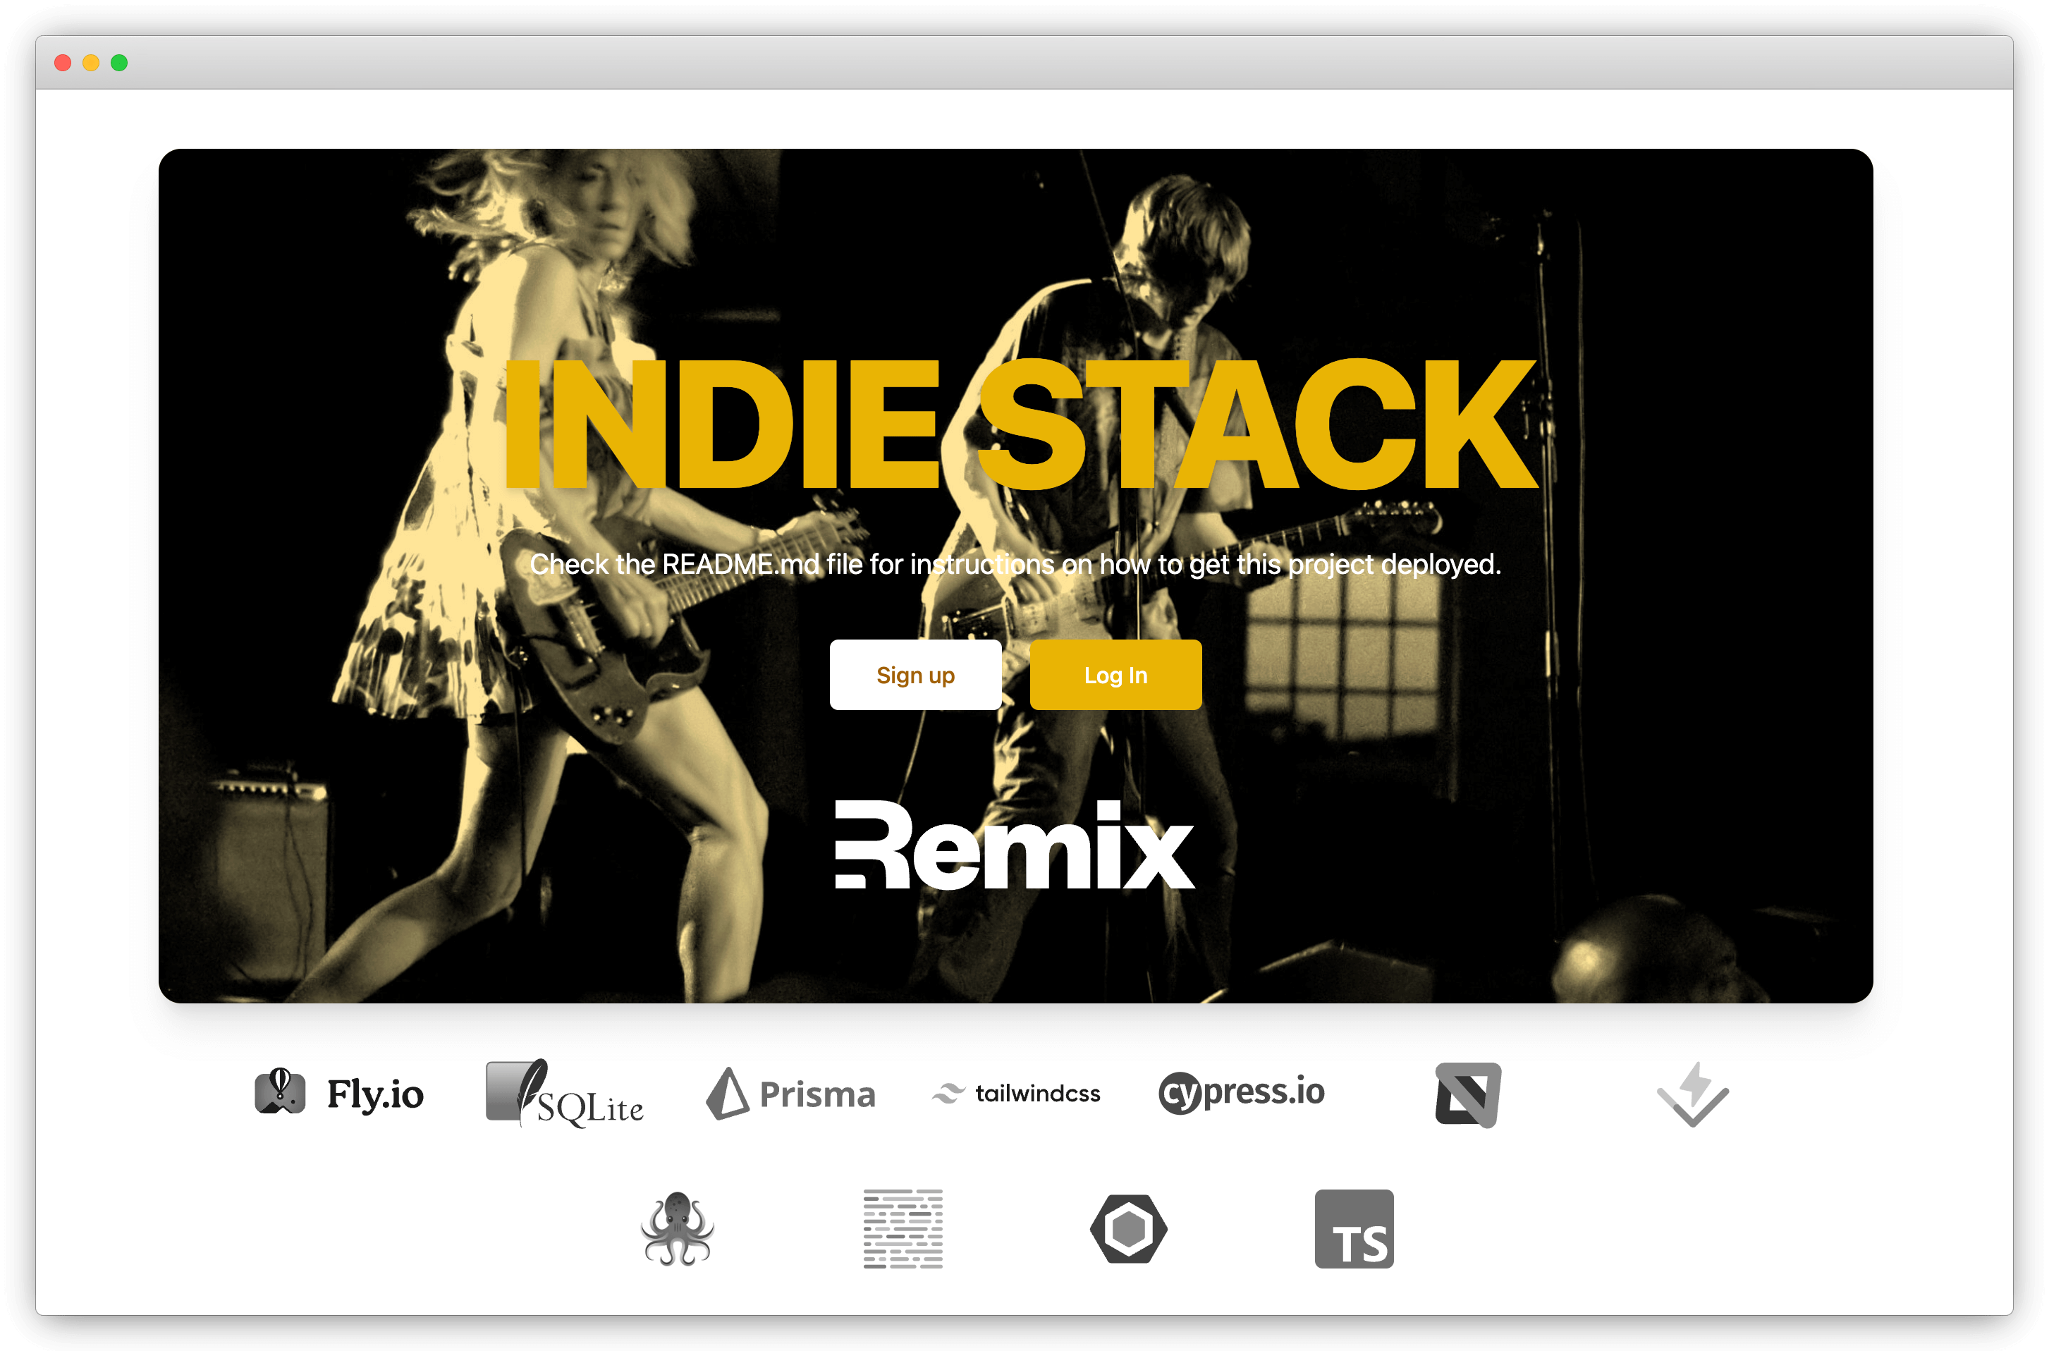Maximize the window with green button

tap(120, 63)
